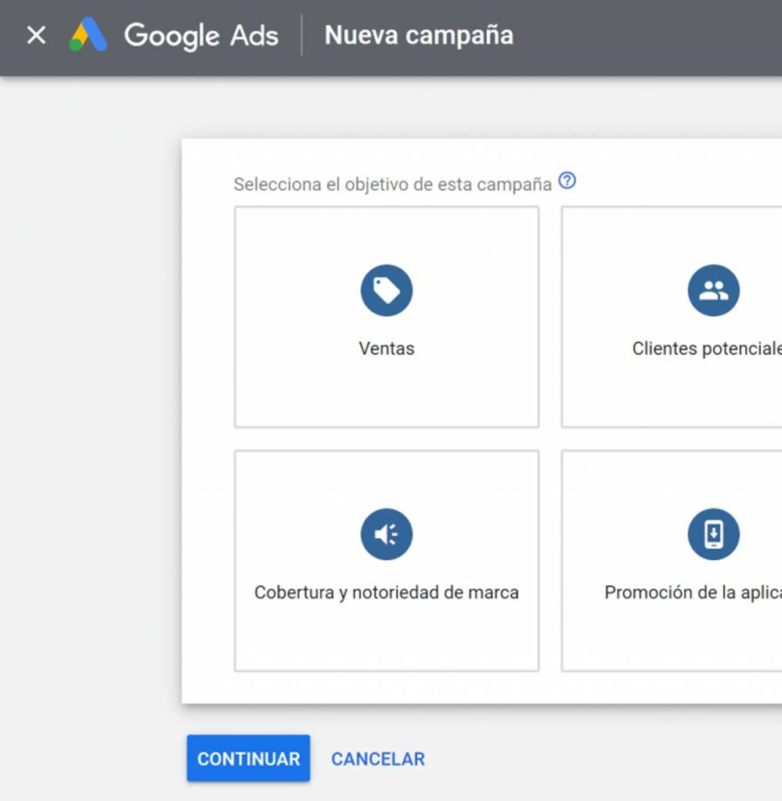Image resolution: width=782 pixels, height=801 pixels.
Task: Choose Cobertura y notoriedad de marca label
Action: tap(387, 593)
